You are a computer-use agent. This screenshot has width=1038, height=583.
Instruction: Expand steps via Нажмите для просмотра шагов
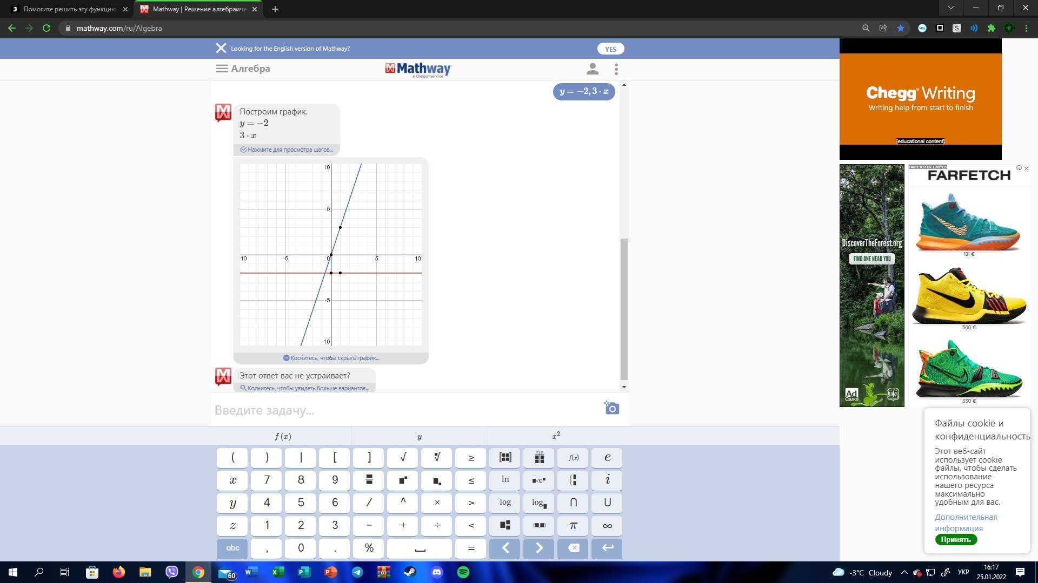pyautogui.click(x=287, y=150)
